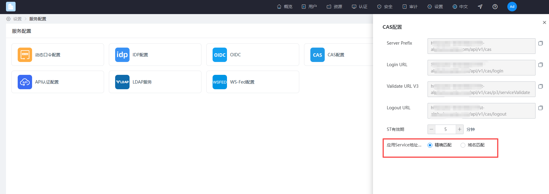
Task: Click the ST有效期 minutes number field
Action: [x=446, y=129]
